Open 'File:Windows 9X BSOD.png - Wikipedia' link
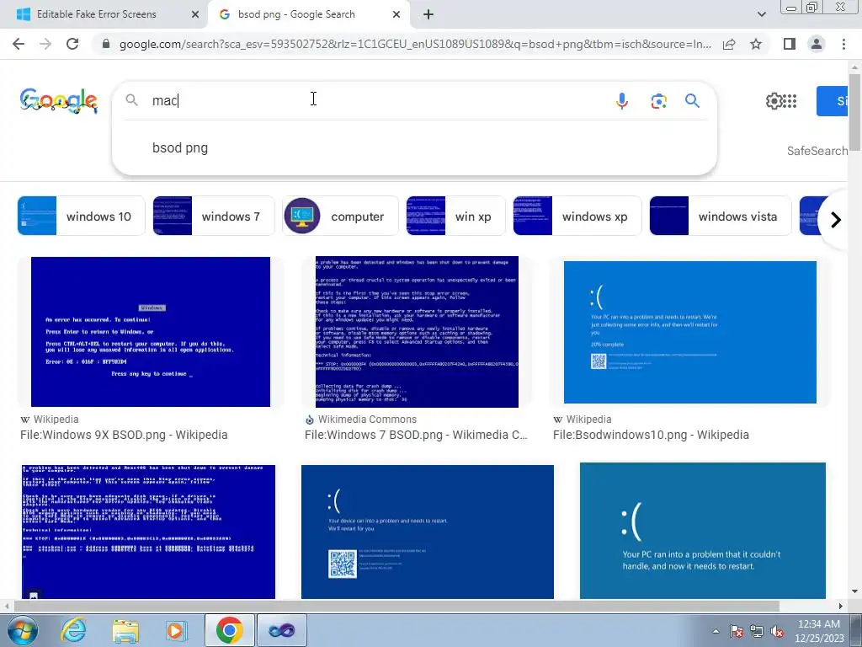The width and height of the screenshot is (862, 647). point(124,435)
